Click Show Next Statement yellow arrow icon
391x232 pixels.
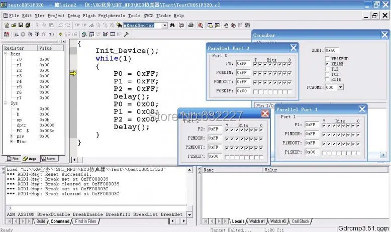pyautogui.click(x=60, y=34)
